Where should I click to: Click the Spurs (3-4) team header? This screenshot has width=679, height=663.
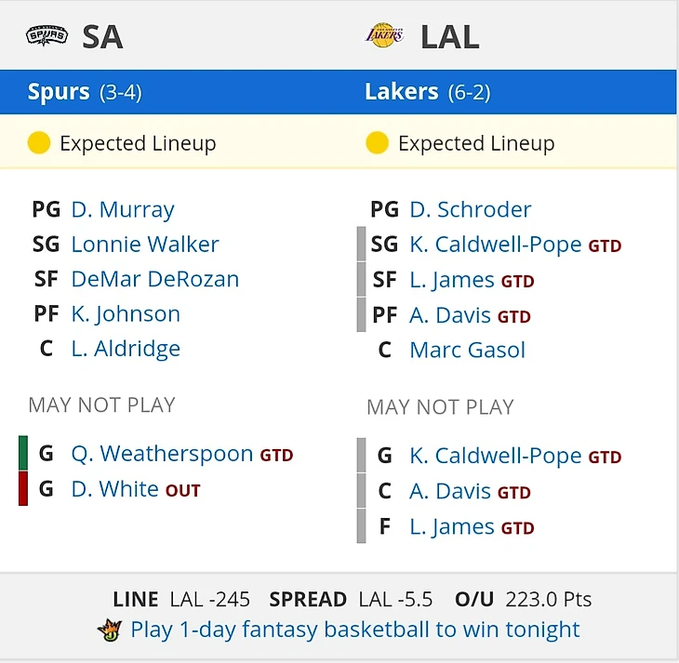tap(85, 92)
